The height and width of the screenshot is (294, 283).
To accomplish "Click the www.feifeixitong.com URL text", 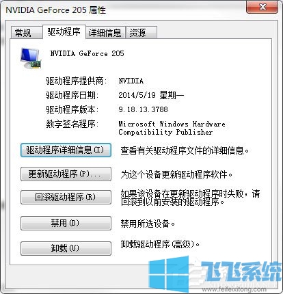I will [234, 290].
